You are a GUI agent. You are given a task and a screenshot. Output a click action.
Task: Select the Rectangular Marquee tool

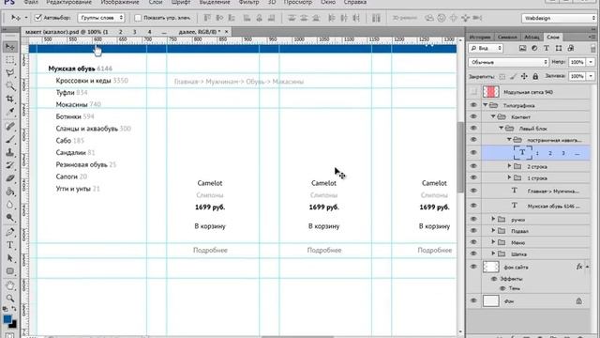pos(10,60)
